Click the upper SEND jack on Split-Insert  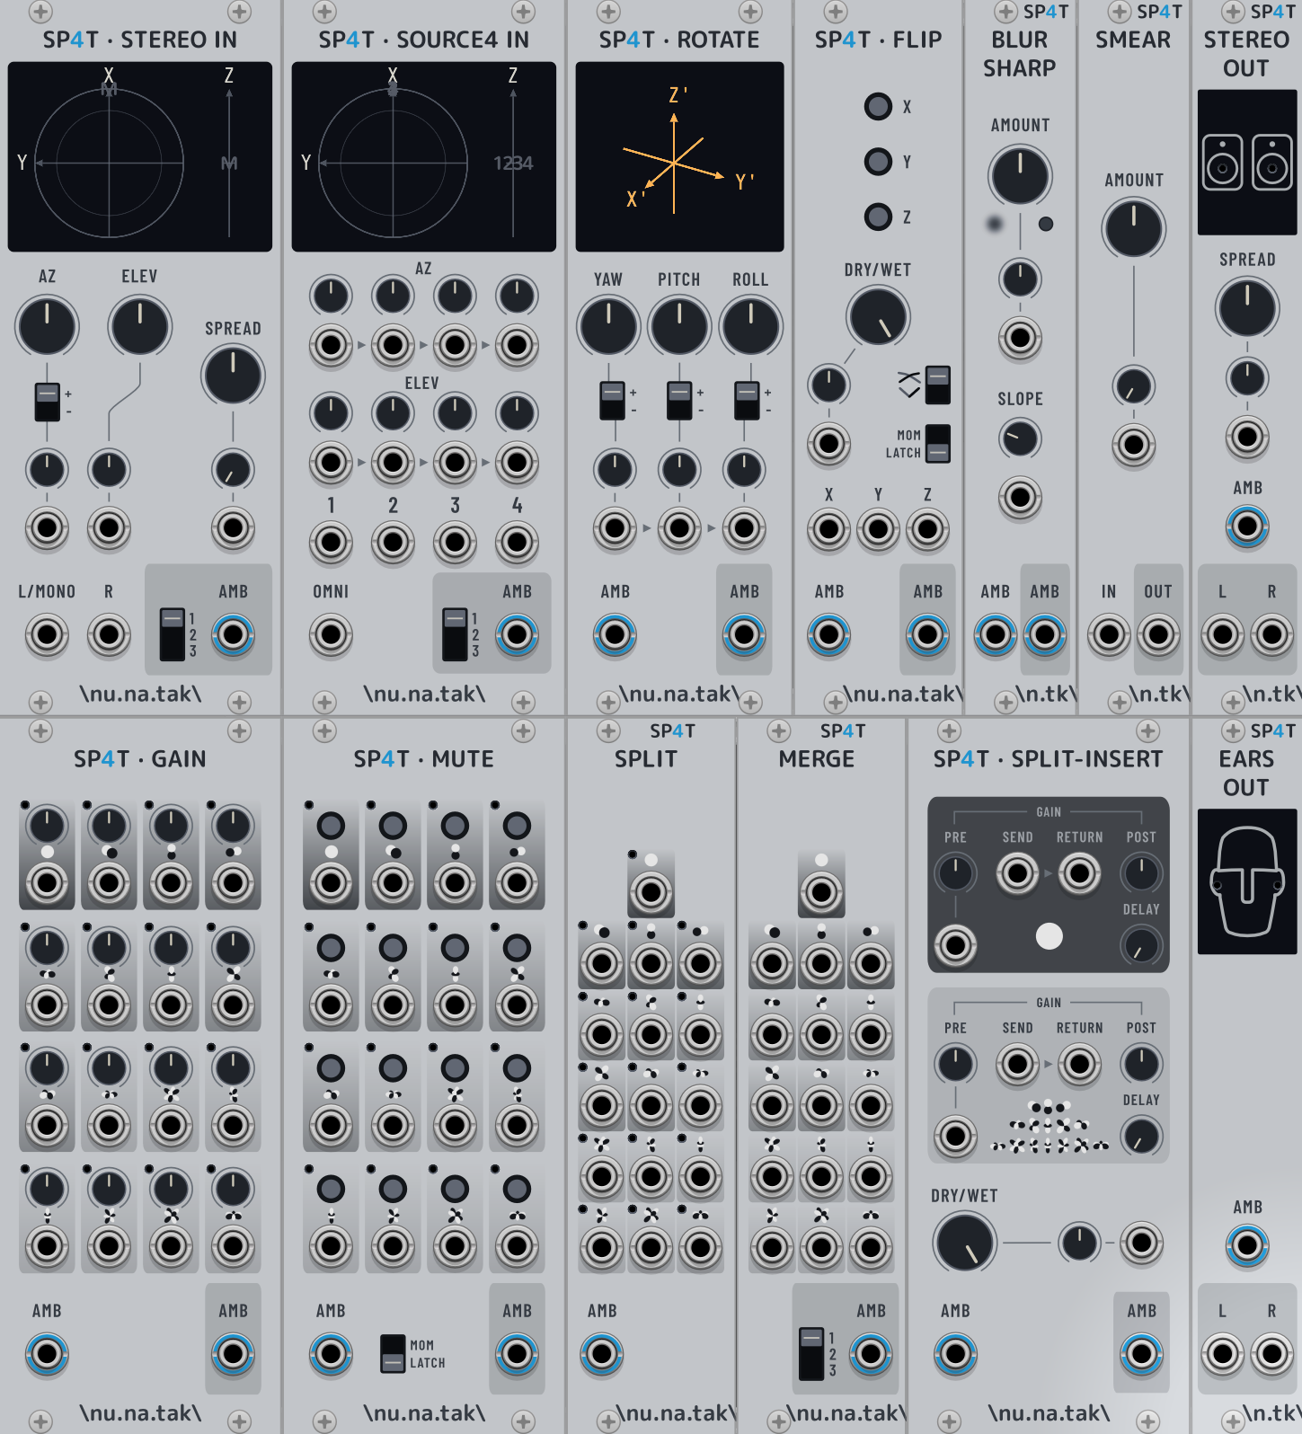point(1017,872)
